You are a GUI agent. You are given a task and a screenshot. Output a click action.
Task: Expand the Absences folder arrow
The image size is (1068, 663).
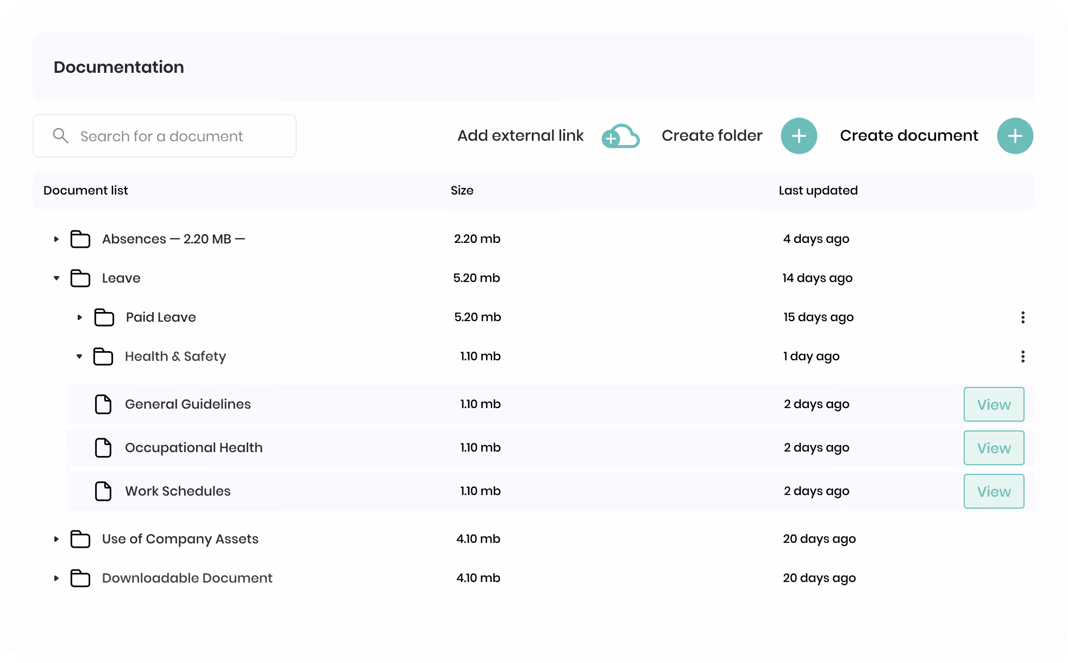tap(56, 239)
